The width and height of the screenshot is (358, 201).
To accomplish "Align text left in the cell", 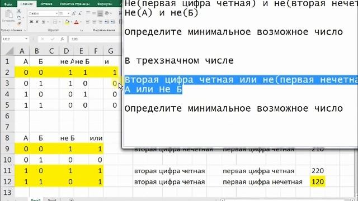I will (x=88, y=22).
